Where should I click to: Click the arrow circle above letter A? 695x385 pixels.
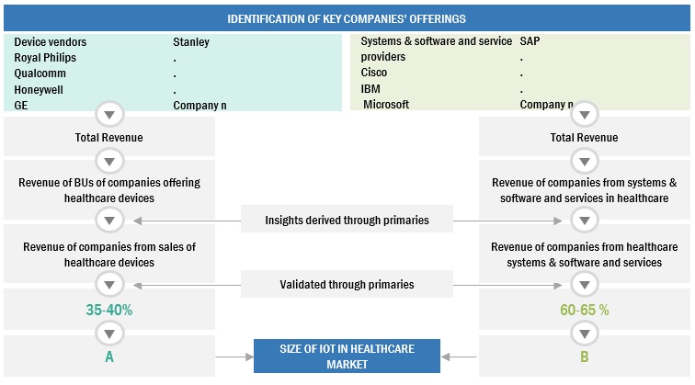(x=109, y=332)
